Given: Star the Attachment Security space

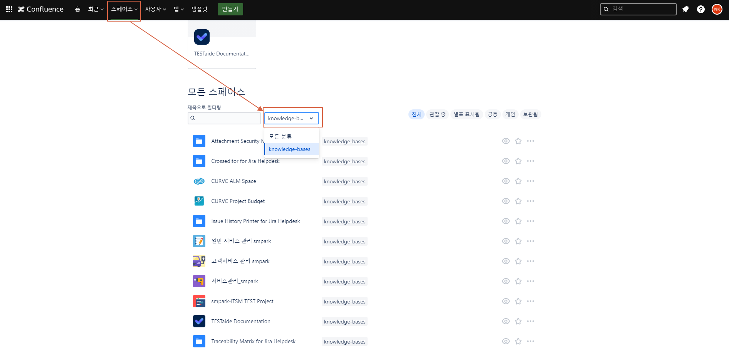Looking at the screenshot, I should 518,141.
